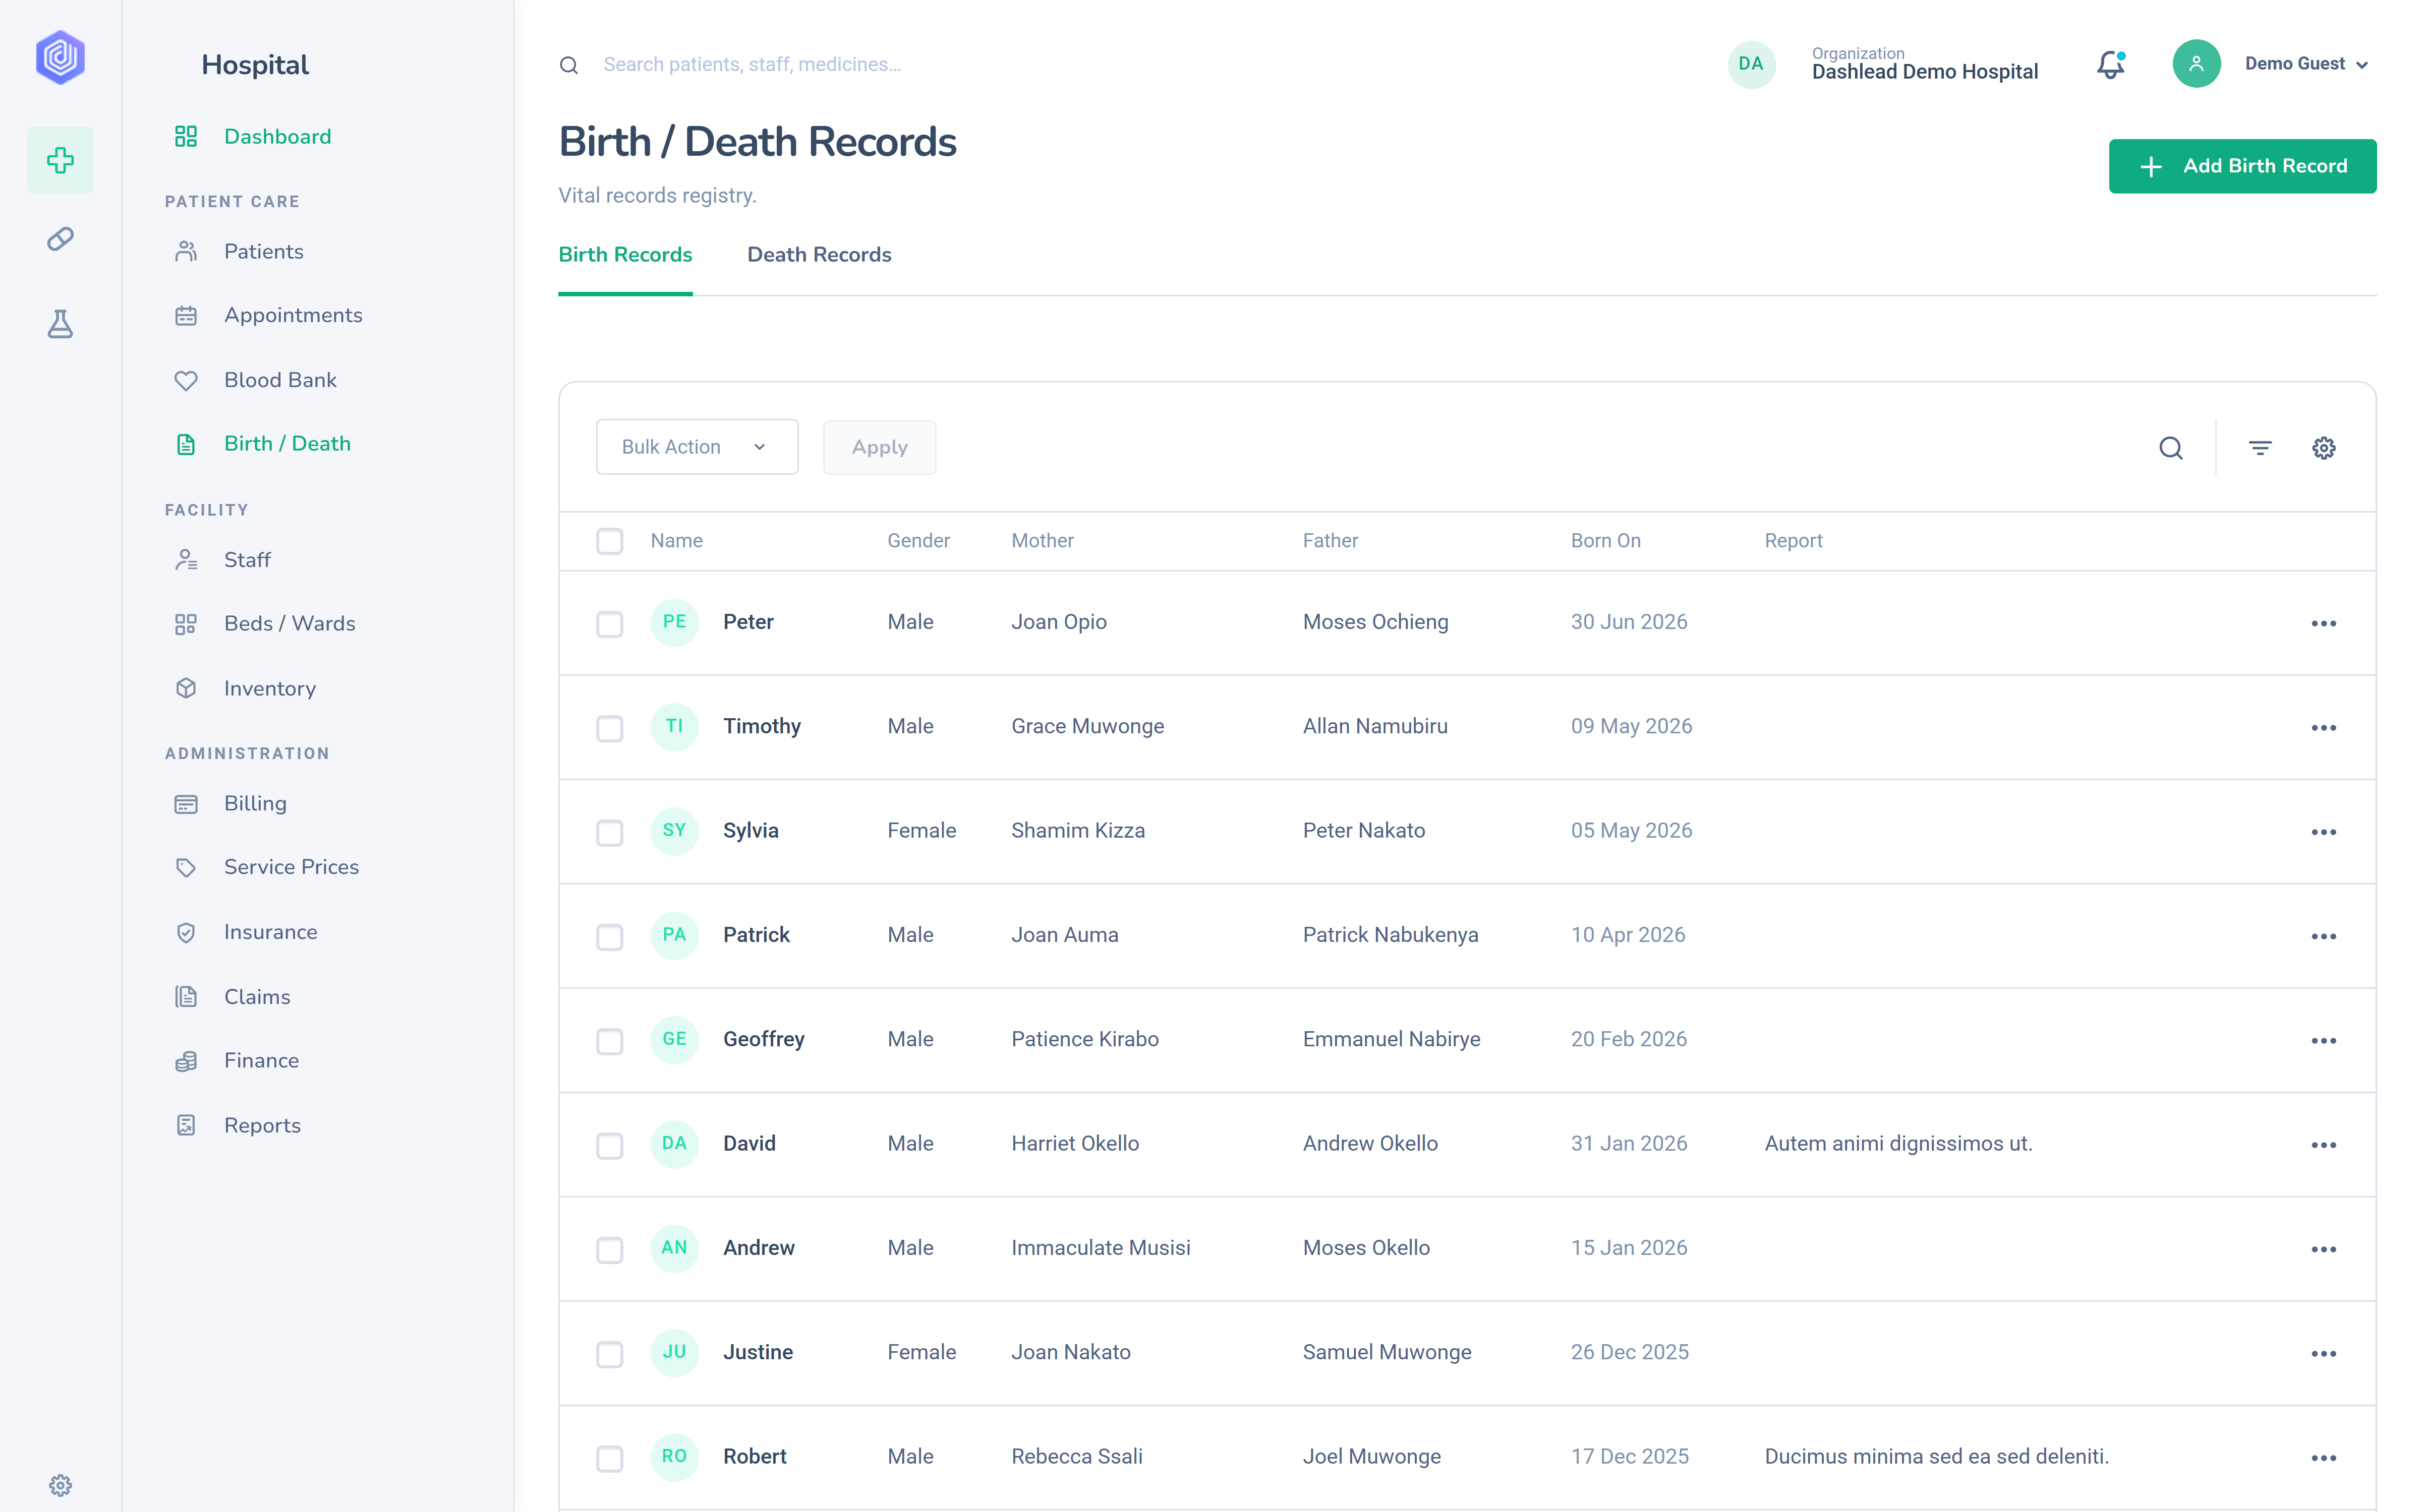Click the Apply button
The image size is (2421, 1512).
point(879,447)
